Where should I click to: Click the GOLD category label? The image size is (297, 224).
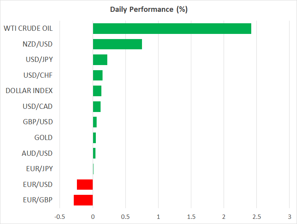pos(43,138)
